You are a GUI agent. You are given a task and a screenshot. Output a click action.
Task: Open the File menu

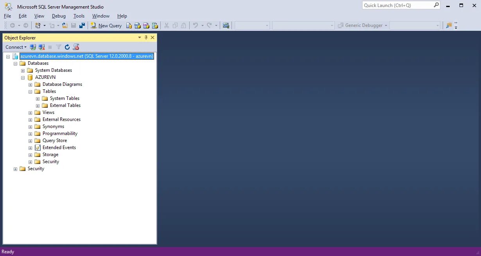coord(7,16)
